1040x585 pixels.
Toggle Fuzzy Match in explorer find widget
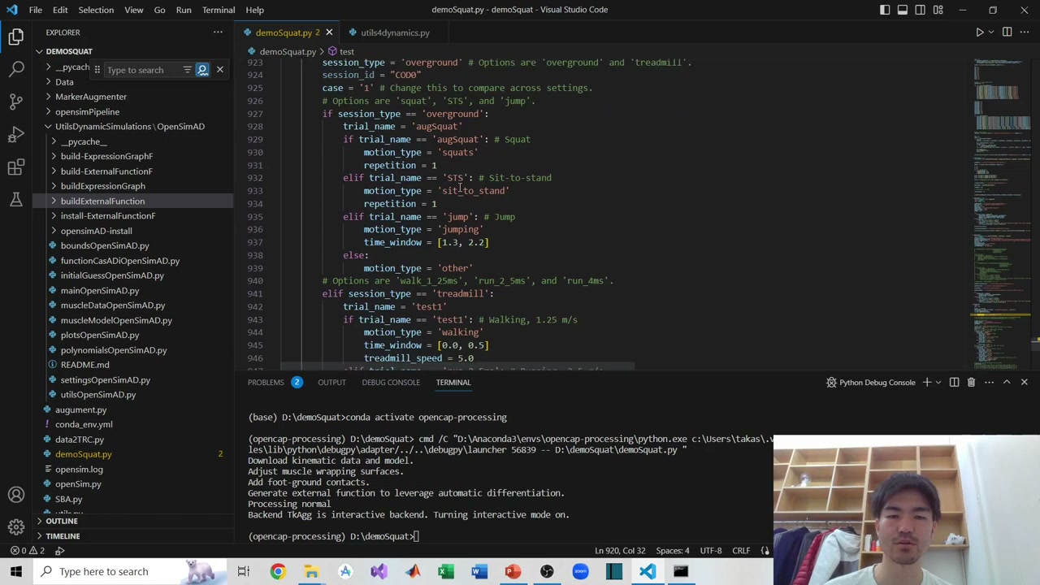tap(202, 70)
